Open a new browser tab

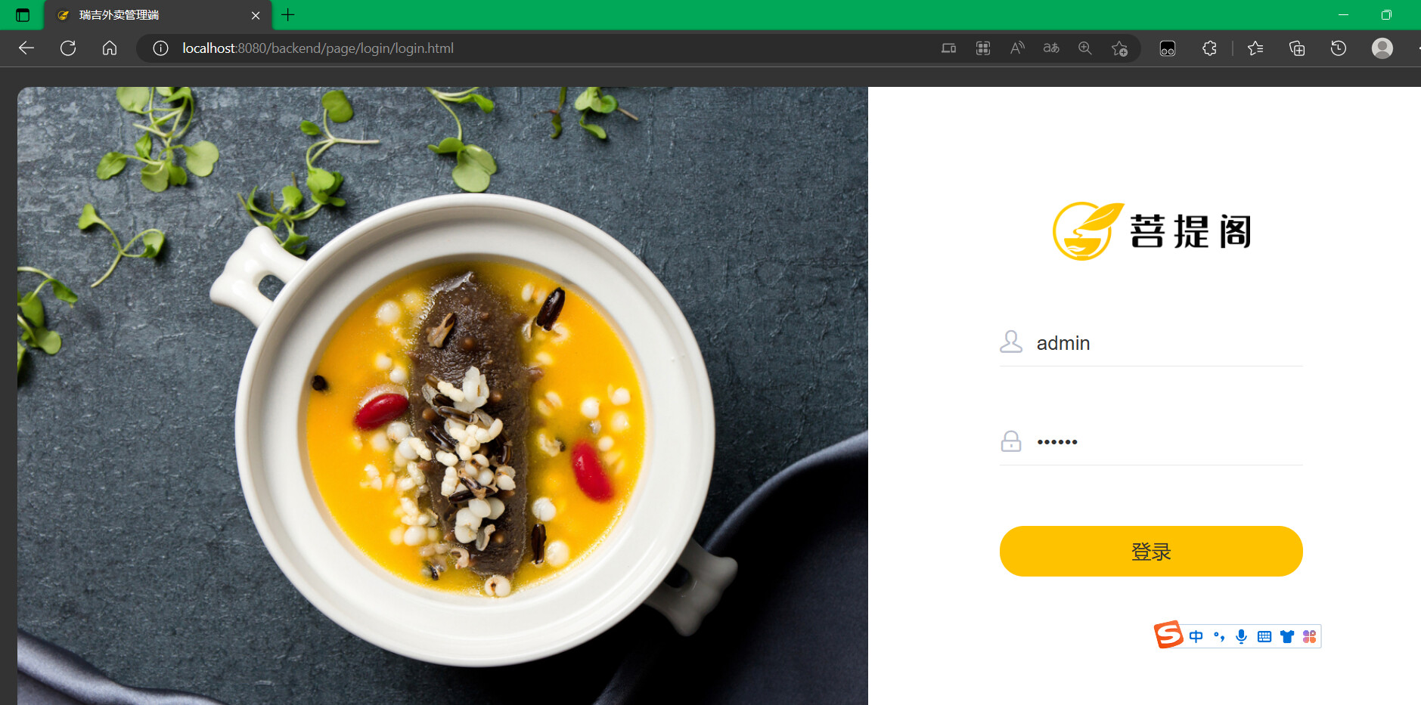288,14
